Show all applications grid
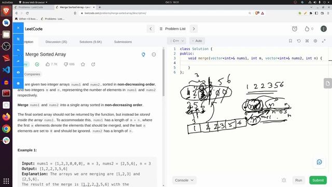332x187 pixels. point(6,181)
